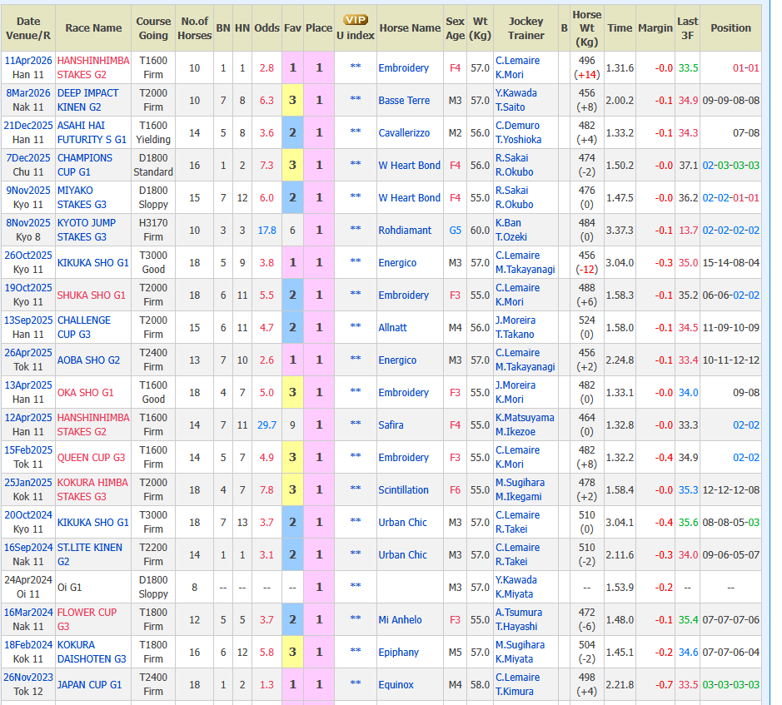
Task: Open trainer T.Hayashi's page
Action: click(x=516, y=626)
